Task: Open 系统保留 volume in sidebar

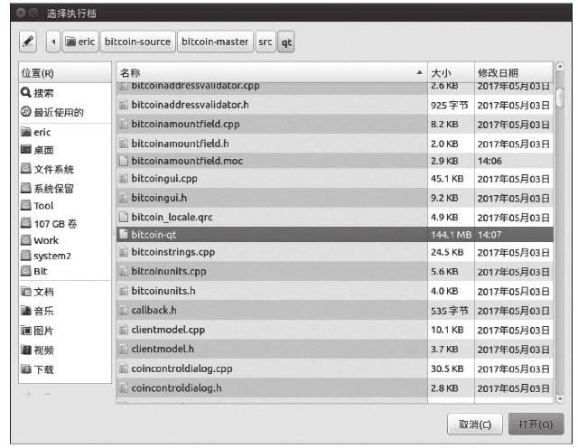Action: click(65, 189)
